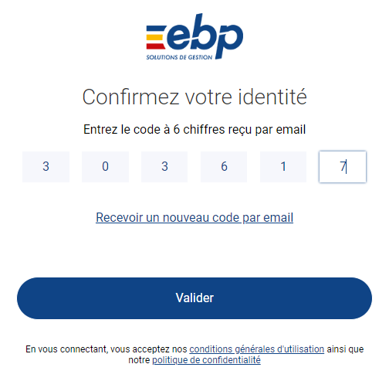Click the blue ebp lettering in logo

click(205, 36)
